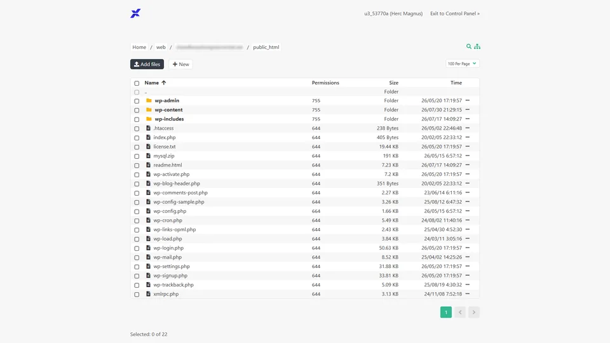
Task: Open the more-actions dots for .htaccess
Action: tap(468, 128)
